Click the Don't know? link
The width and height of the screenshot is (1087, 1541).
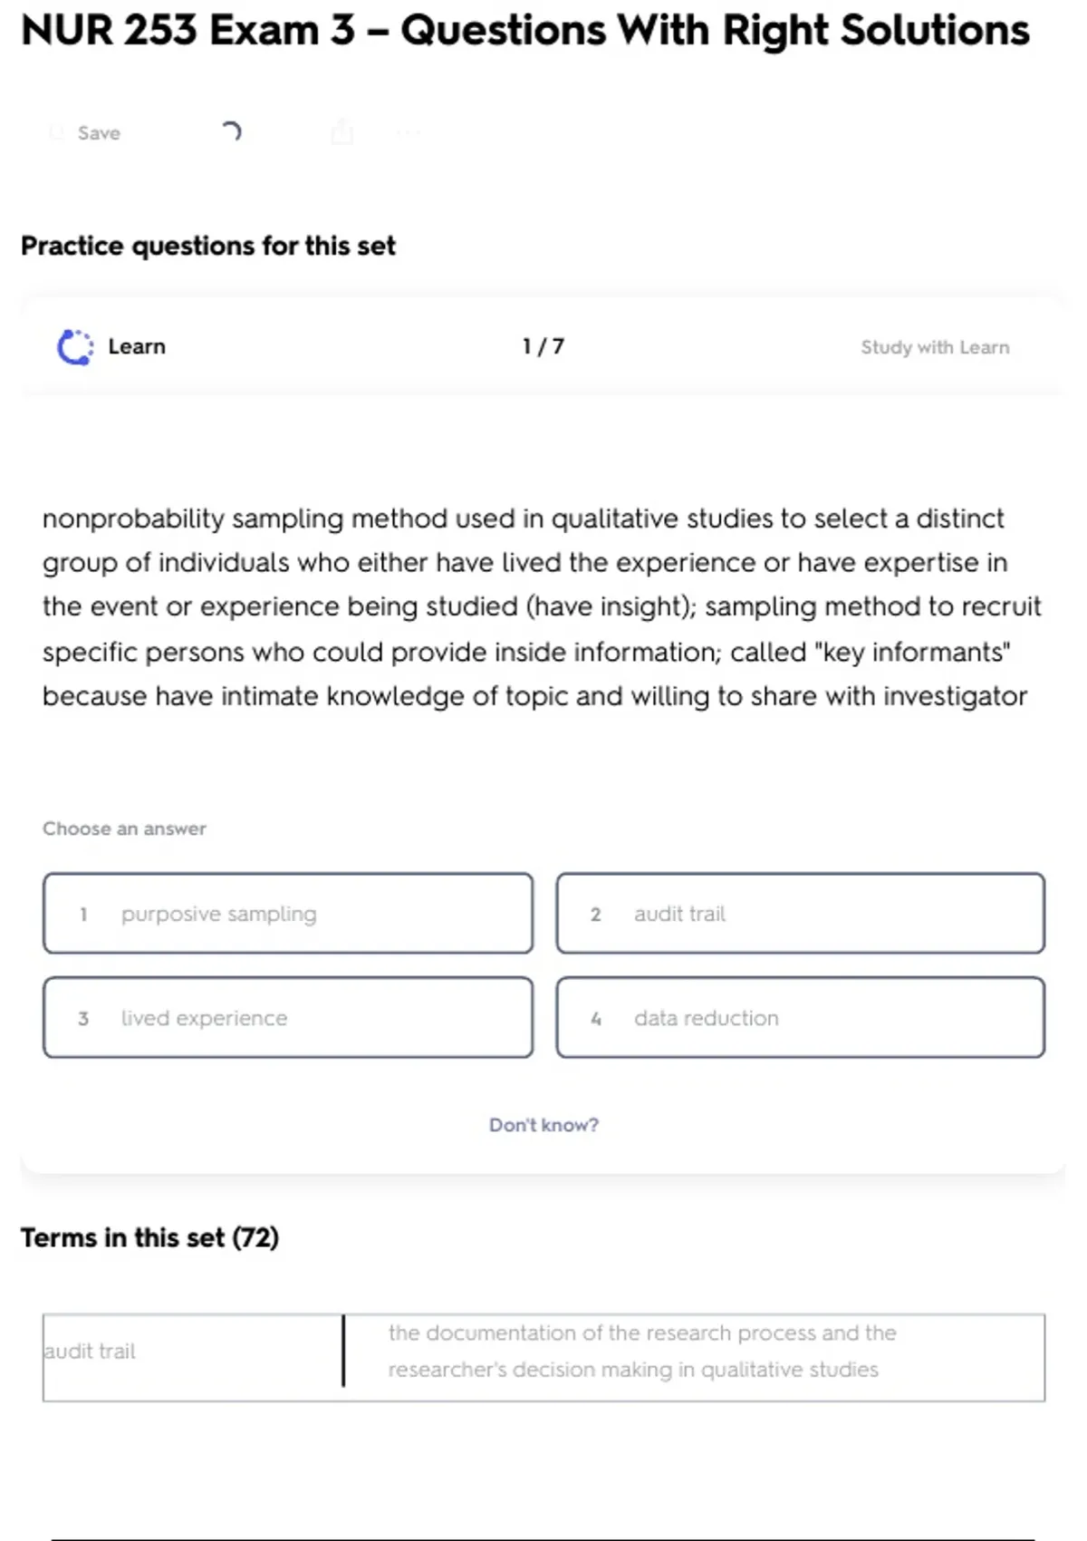coord(543,1125)
